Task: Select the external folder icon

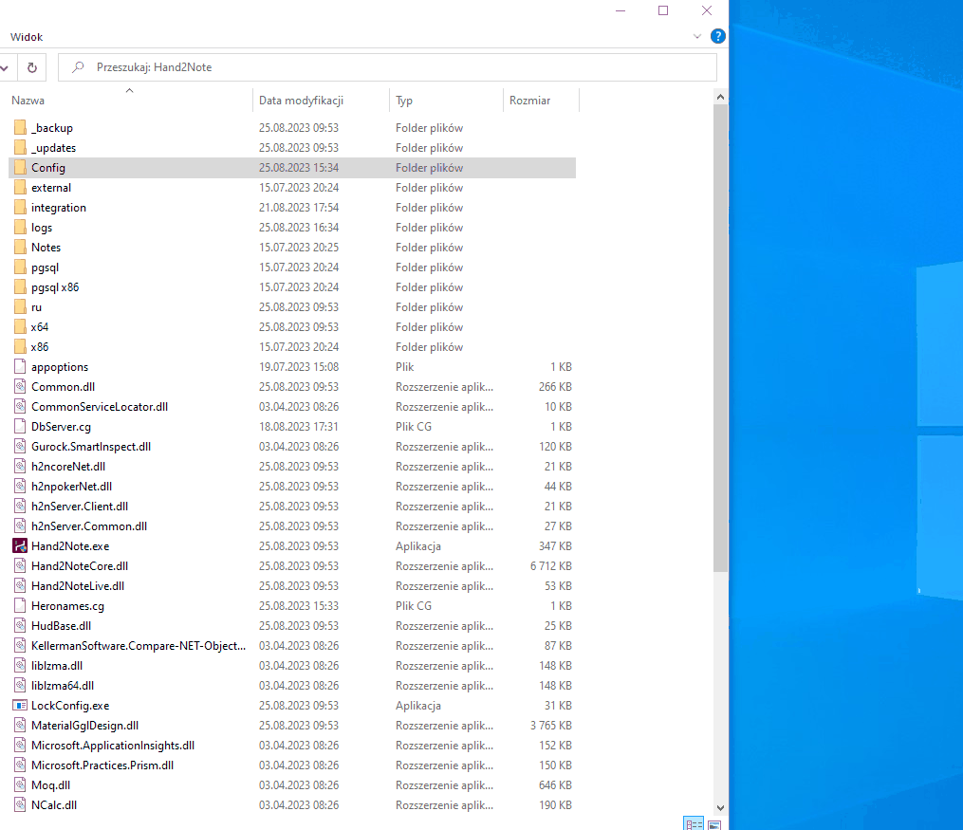Action: 20,187
